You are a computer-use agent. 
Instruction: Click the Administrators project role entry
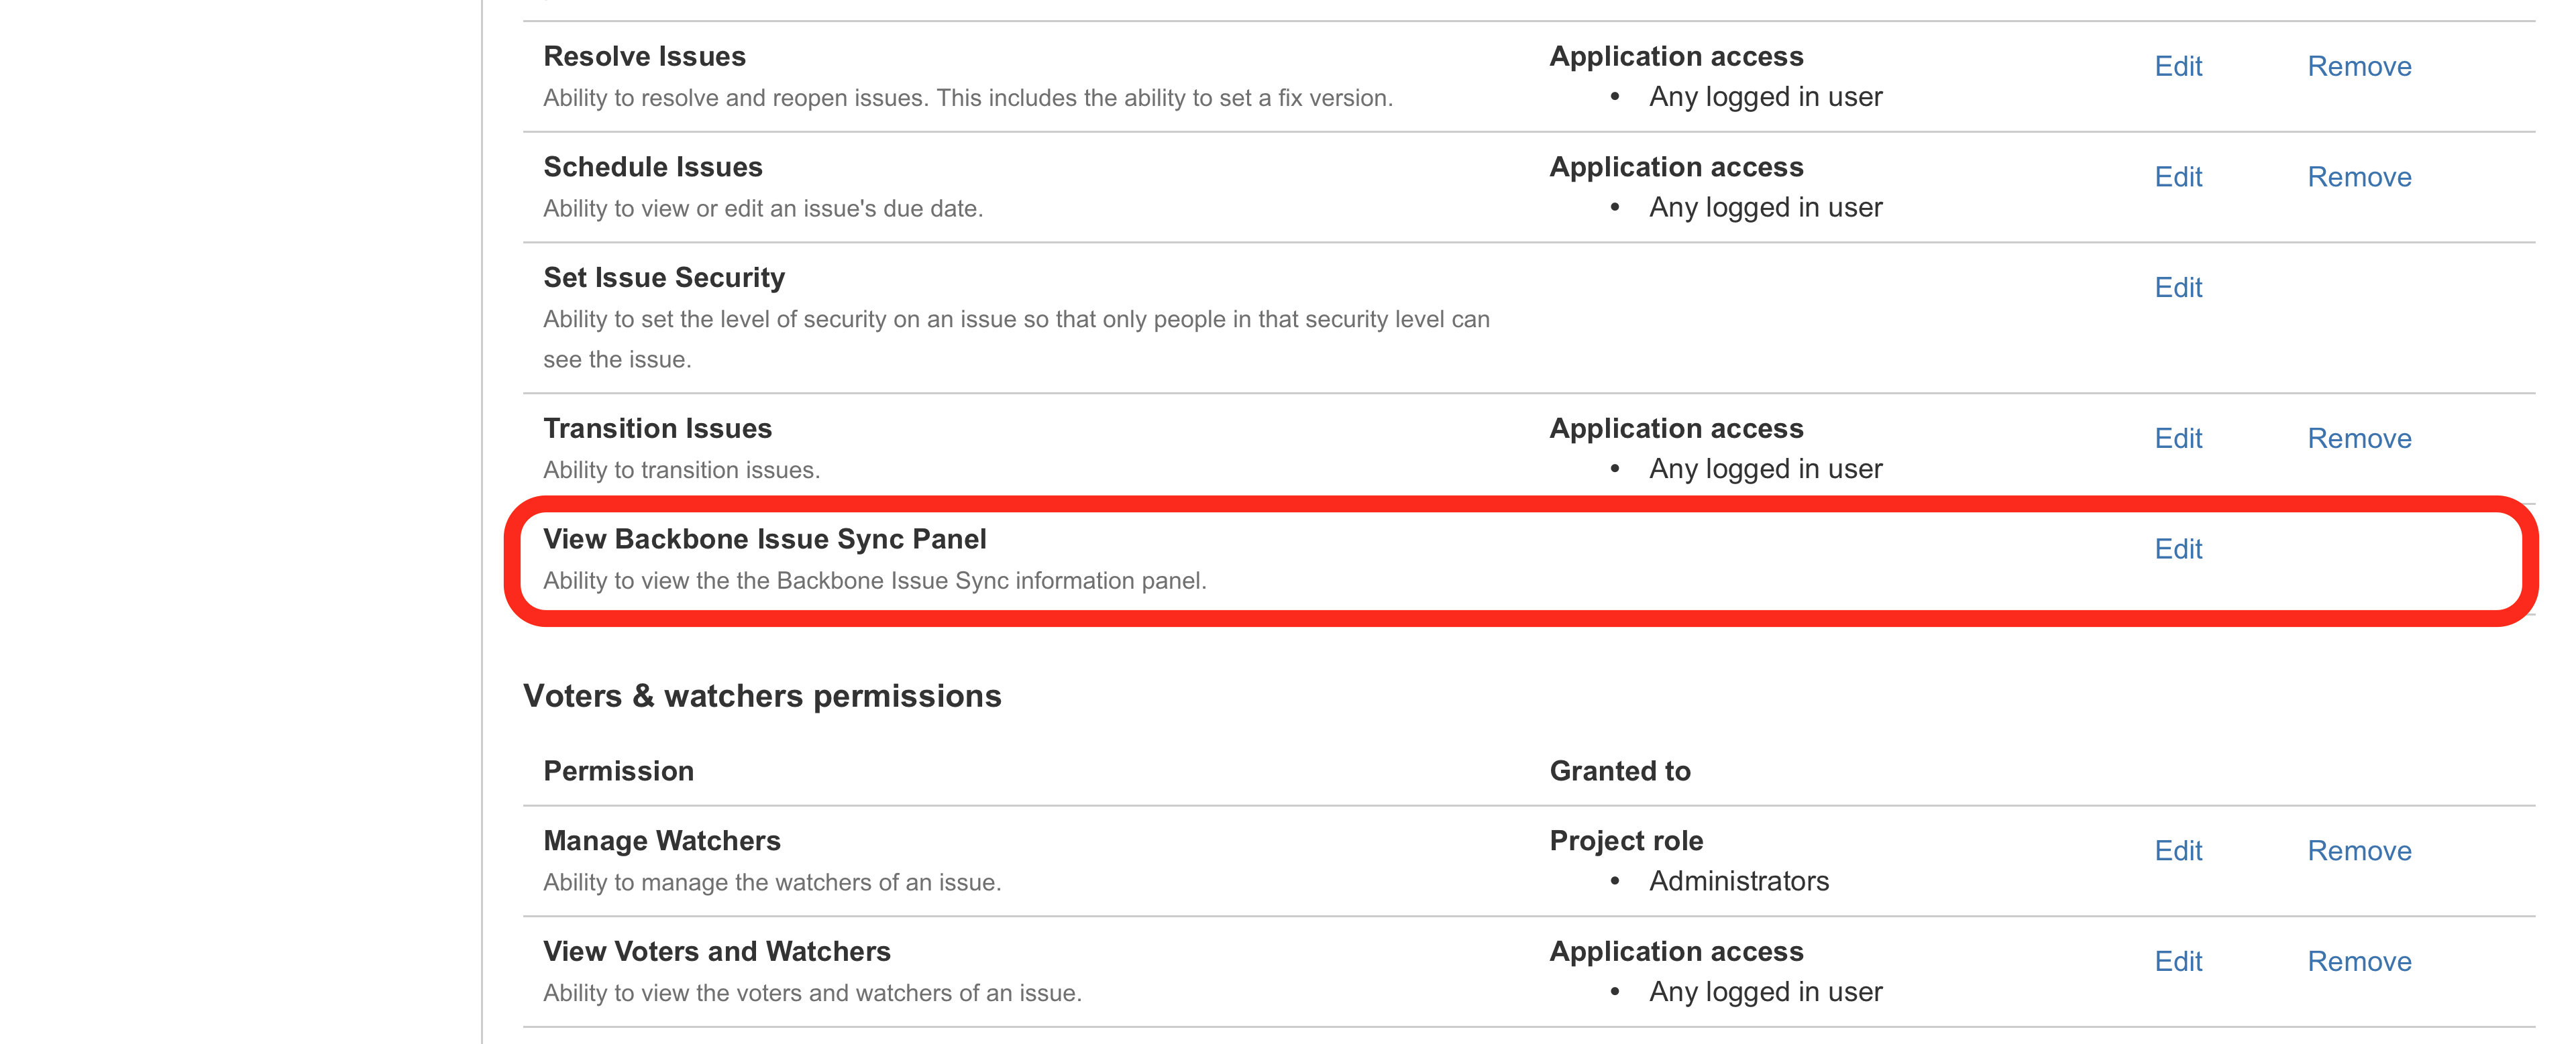click(1740, 882)
